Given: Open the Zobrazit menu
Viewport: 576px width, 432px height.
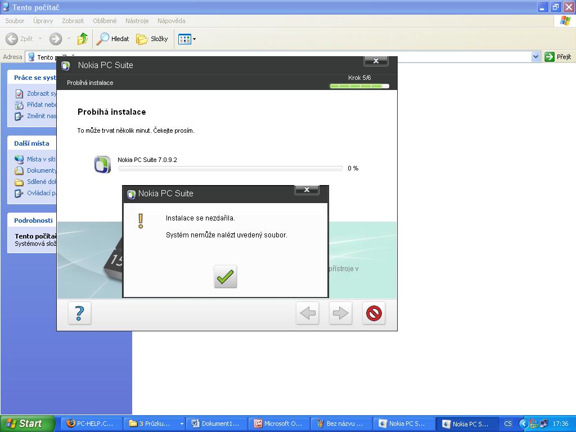Looking at the screenshot, I should [73, 21].
